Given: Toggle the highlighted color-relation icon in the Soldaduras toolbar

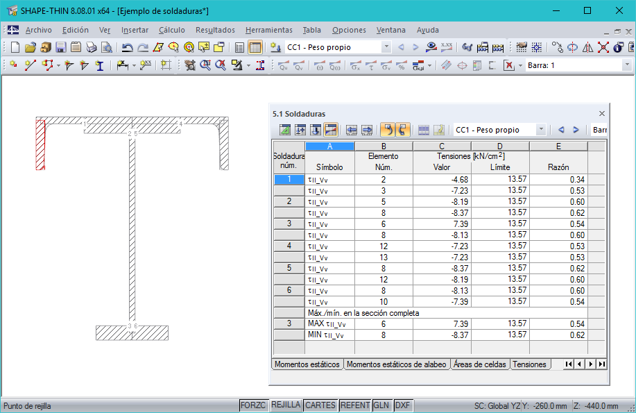Looking at the screenshot, I should pyautogui.click(x=331, y=130).
